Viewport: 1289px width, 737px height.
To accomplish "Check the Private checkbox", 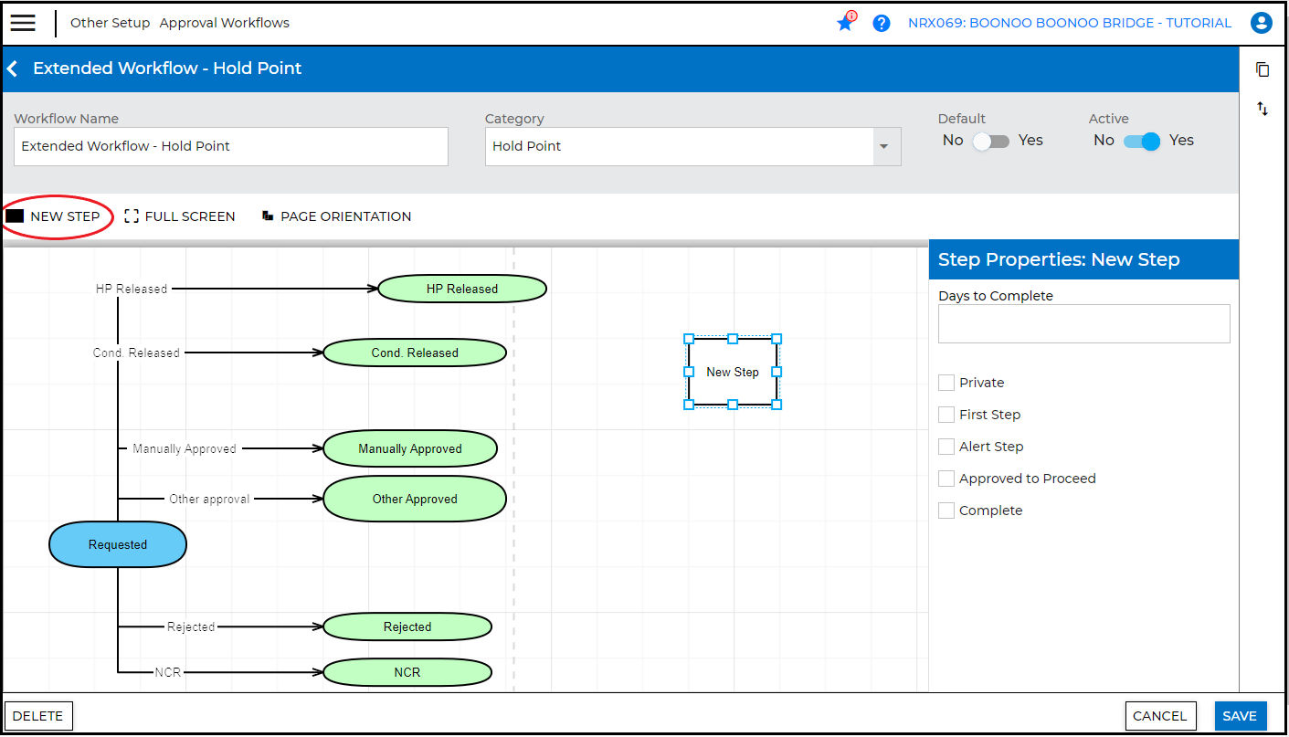I will tap(946, 383).
